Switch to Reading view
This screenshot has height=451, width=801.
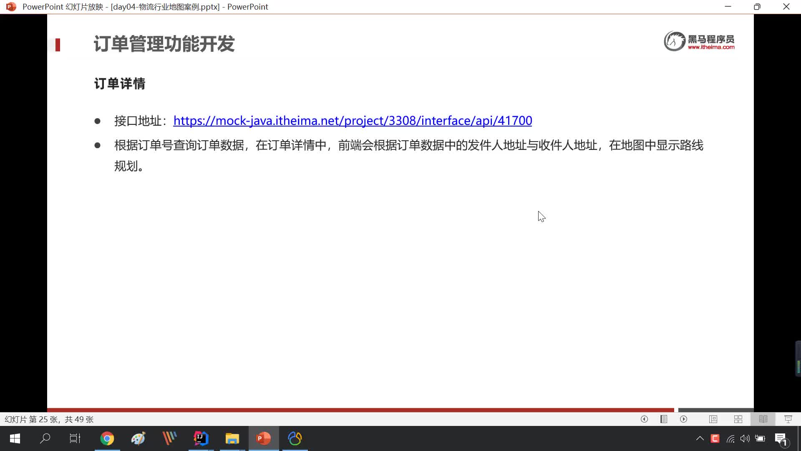click(x=763, y=419)
